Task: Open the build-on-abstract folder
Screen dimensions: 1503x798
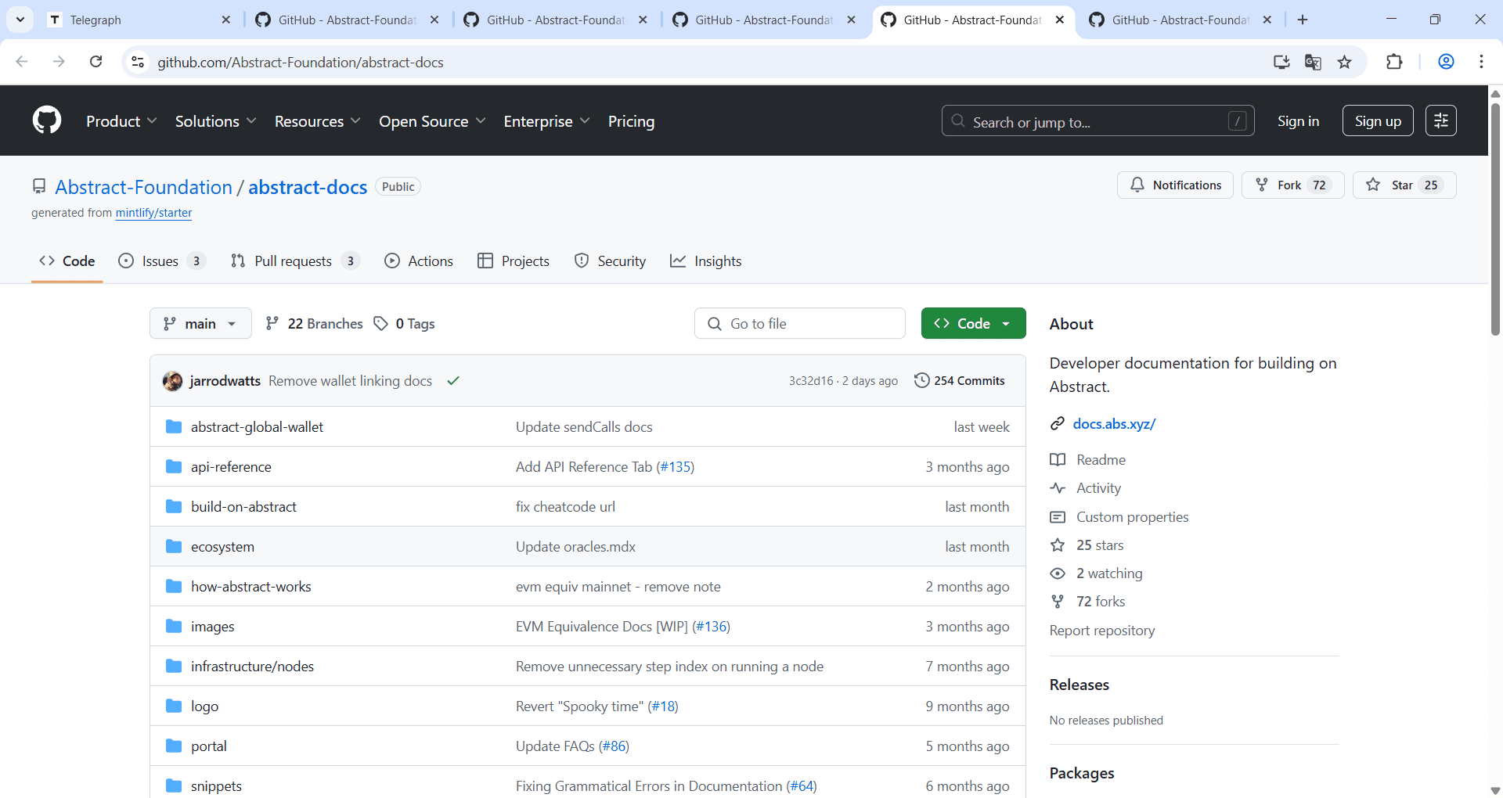Action: pyautogui.click(x=243, y=506)
